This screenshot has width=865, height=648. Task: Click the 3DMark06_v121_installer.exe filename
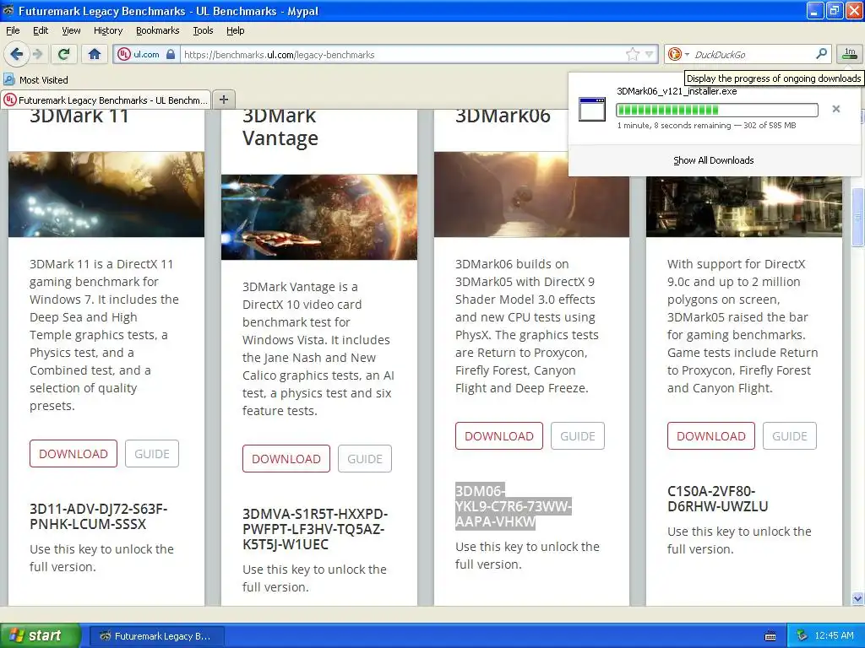677,91
